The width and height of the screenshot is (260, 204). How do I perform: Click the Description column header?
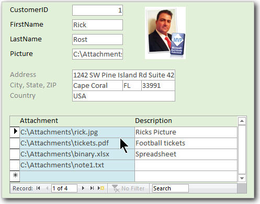coord(153,121)
